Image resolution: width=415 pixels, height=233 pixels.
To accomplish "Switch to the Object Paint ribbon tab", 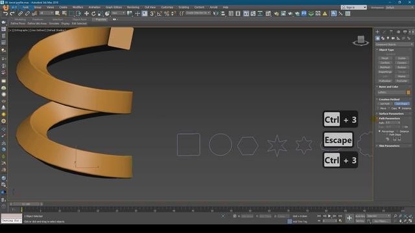I will 79,19.
